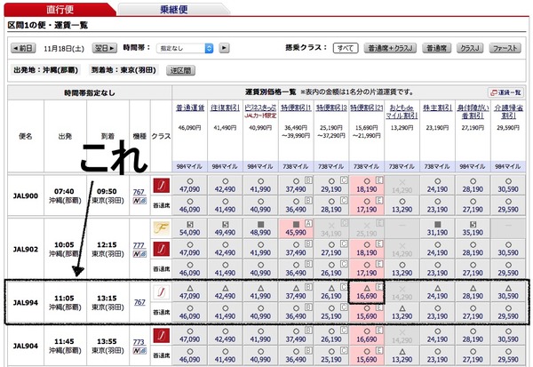Open the 運賃一覧 link
This screenshot has width=533, height=367.
point(505,92)
